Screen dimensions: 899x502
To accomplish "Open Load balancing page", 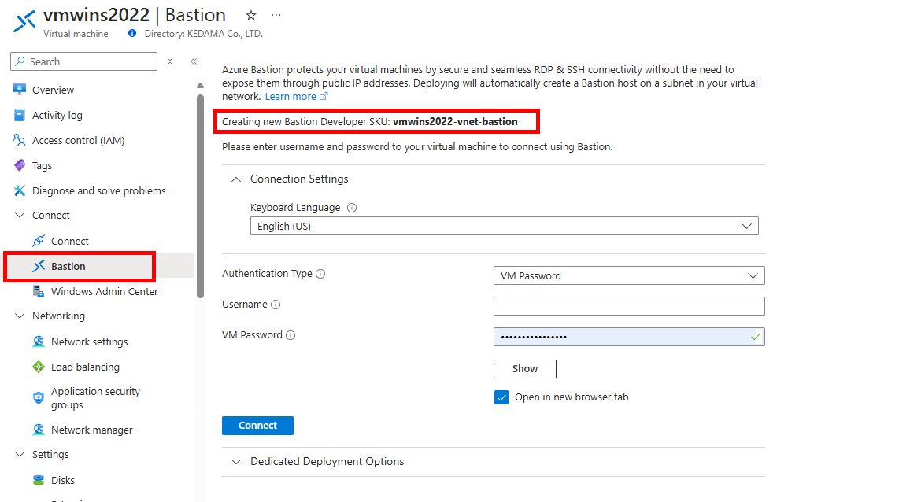I will tap(86, 367).
